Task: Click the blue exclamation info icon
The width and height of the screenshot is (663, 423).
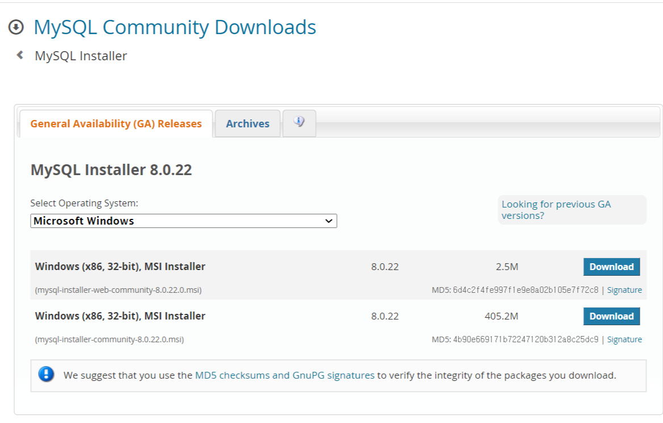Action: 46,374
